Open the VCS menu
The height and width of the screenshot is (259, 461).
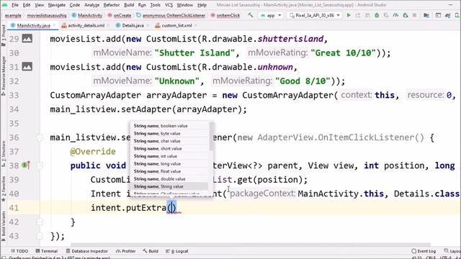(169, 5)
